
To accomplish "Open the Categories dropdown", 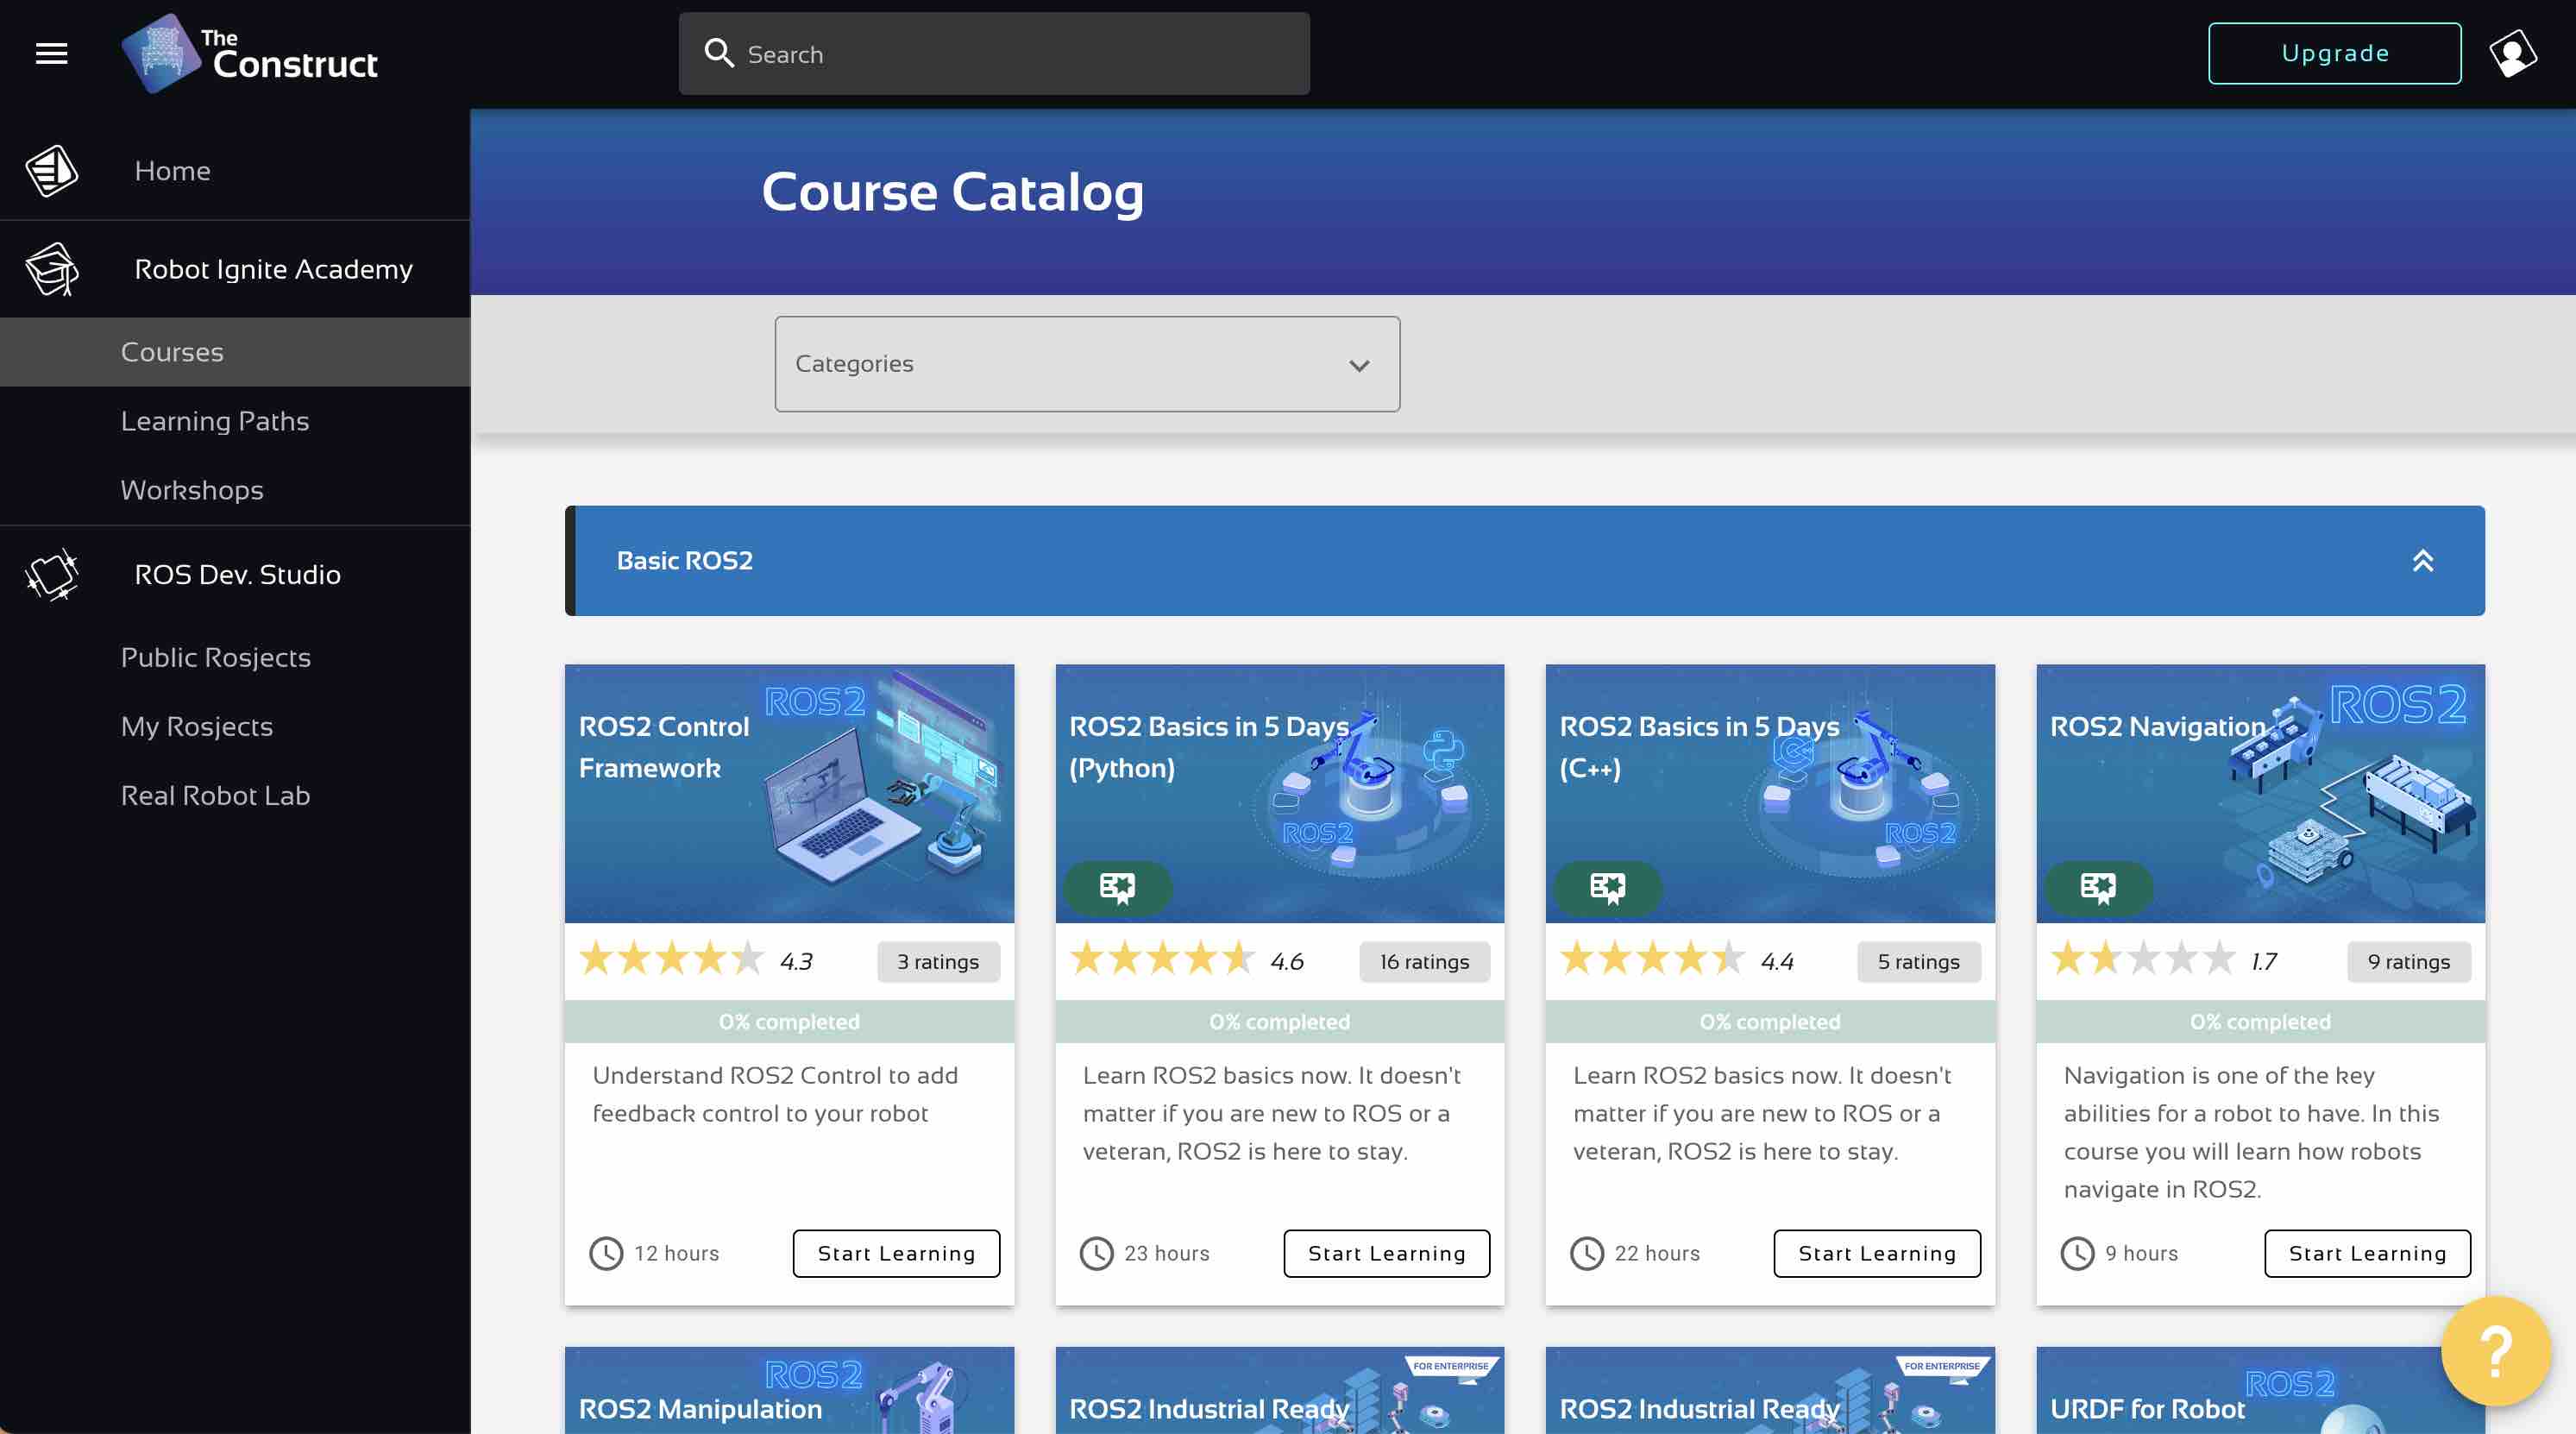I will [1087, 364].
